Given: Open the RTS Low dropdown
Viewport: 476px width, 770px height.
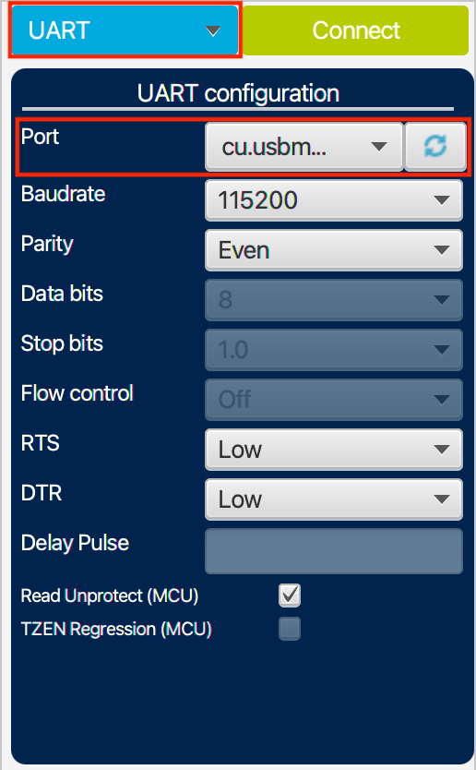Looking at the screenshot, I should (334, 450).
